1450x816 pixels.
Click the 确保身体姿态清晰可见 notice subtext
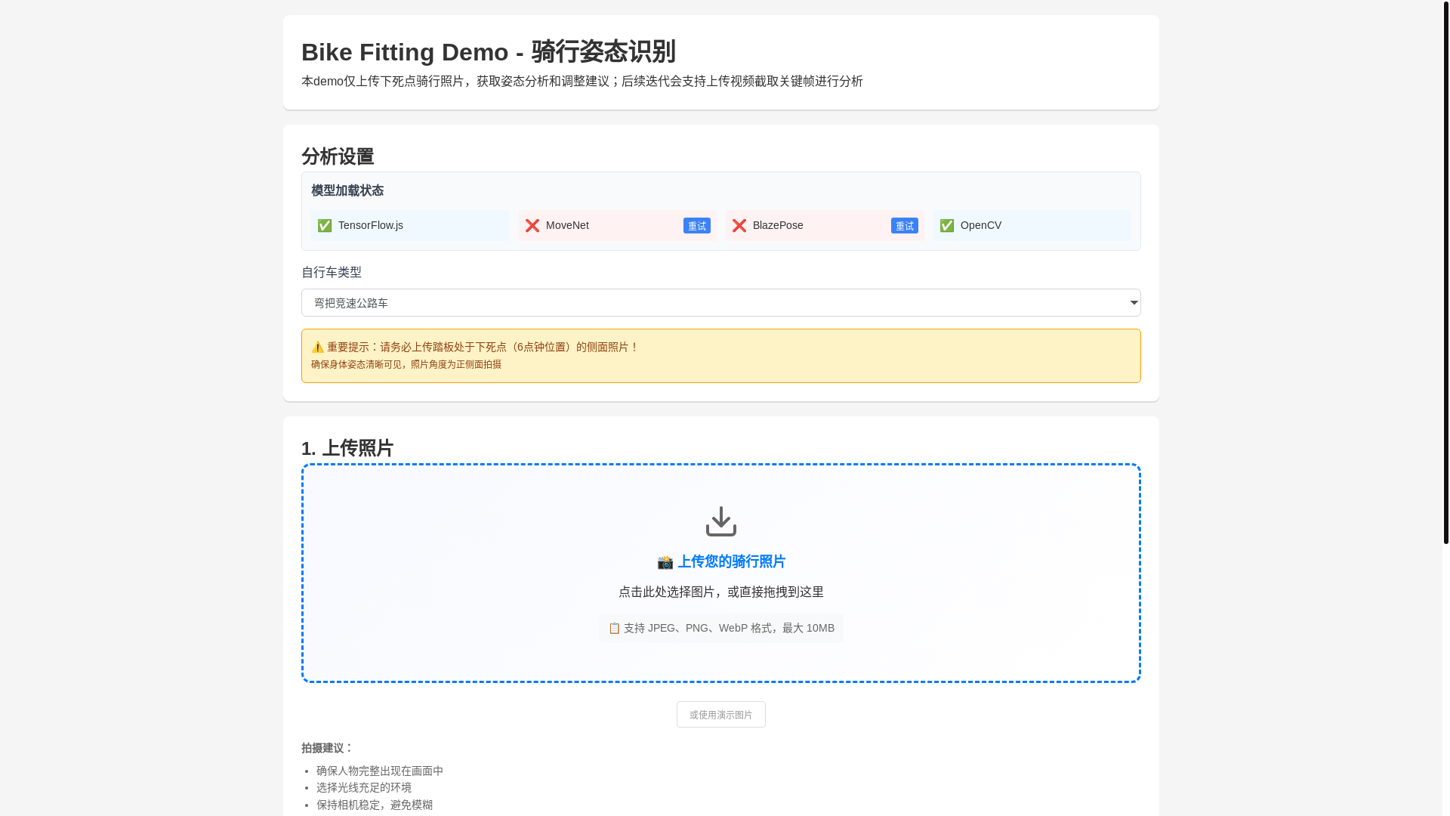pos(406,364)
